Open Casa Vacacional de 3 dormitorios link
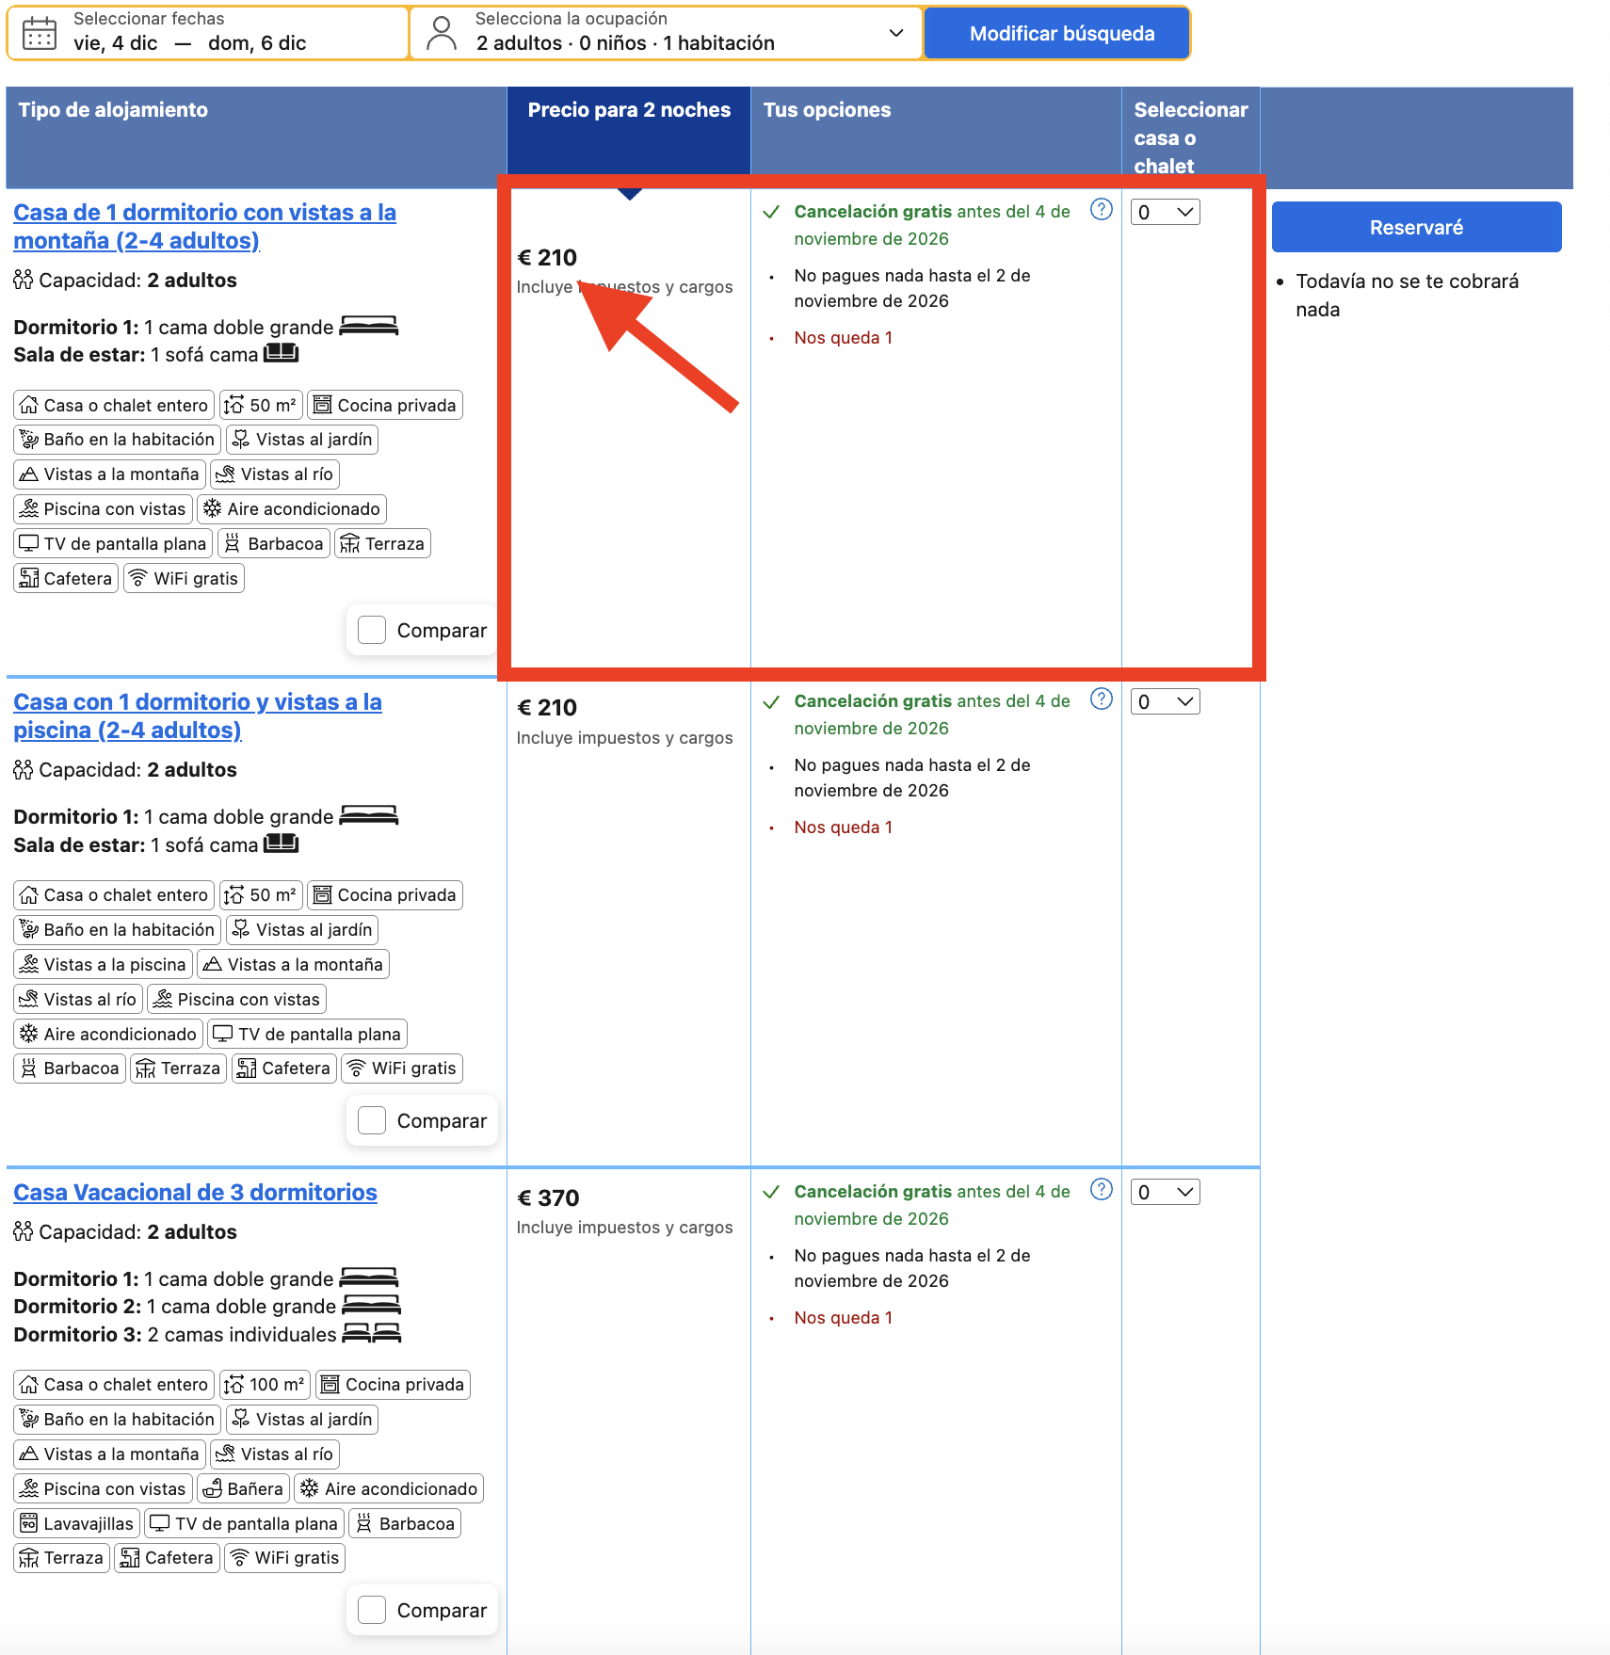Image resolution: width=1610 pixels, height=1655 pixels. 195,1192
